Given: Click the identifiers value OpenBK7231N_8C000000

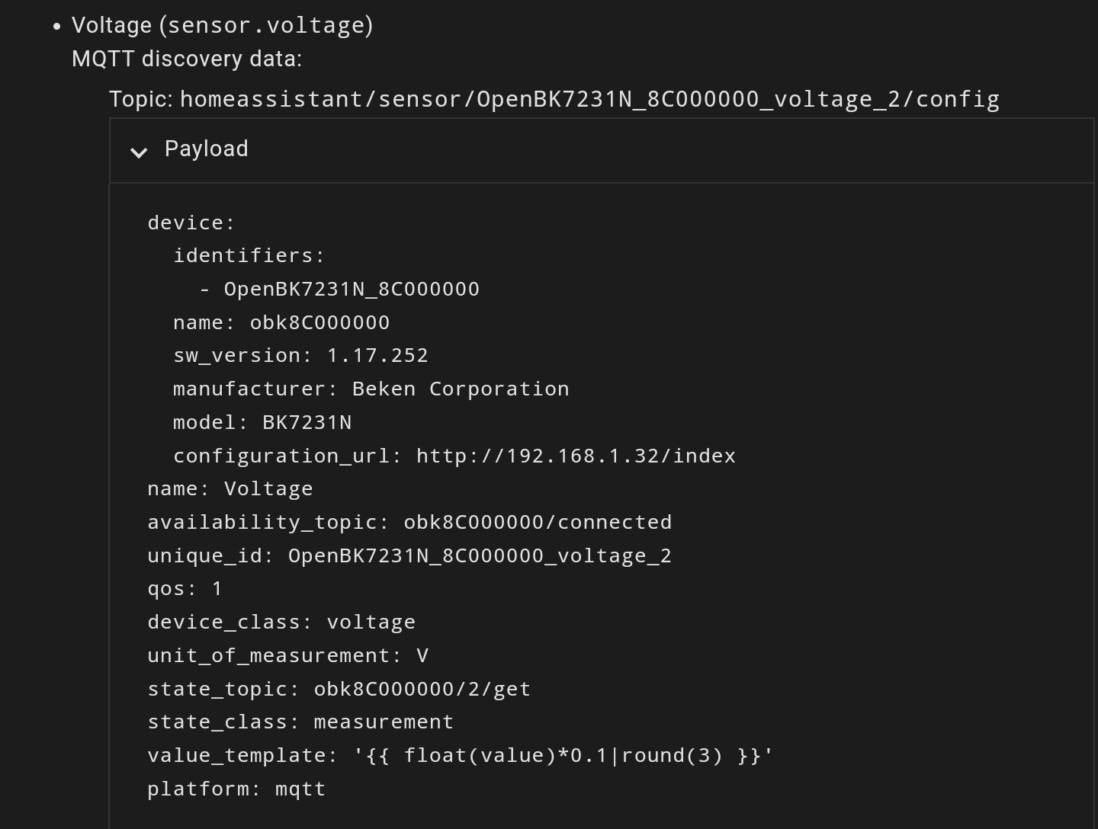Looking at the screenshot, I should [351, 289].
